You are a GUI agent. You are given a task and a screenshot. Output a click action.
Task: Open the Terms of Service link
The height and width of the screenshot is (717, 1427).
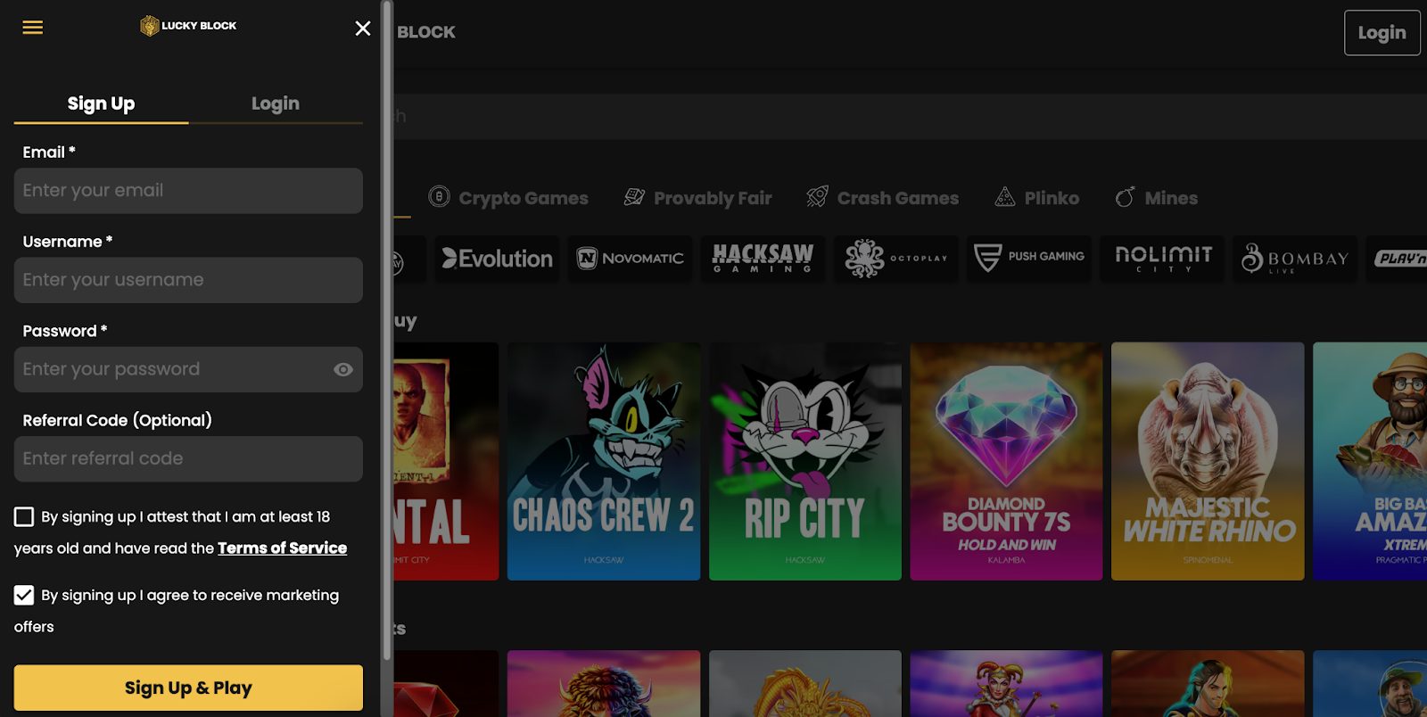(x=282, y=548)
